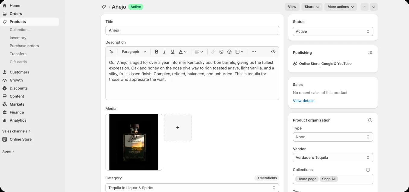Expand the Sales channels section
This screenshot has width=409, height=192.
(17, 131)
